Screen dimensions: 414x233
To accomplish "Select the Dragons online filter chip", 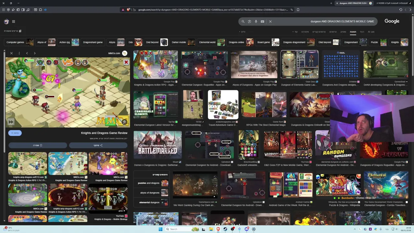I will coord(241,42).
